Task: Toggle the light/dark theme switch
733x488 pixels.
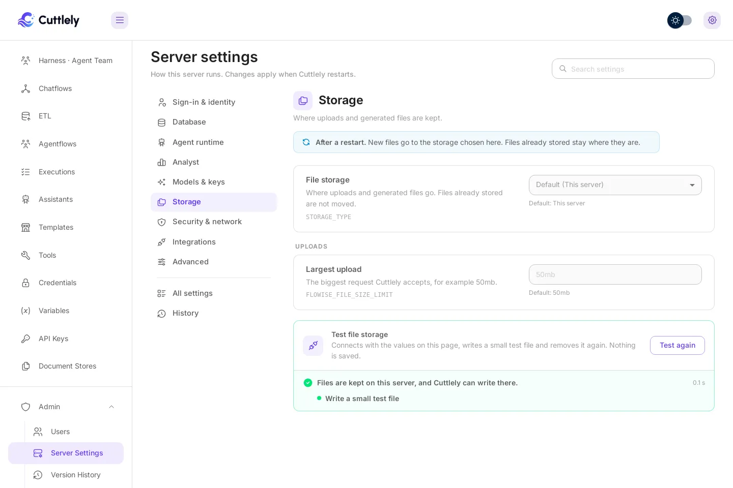Action: click(680, 20)
